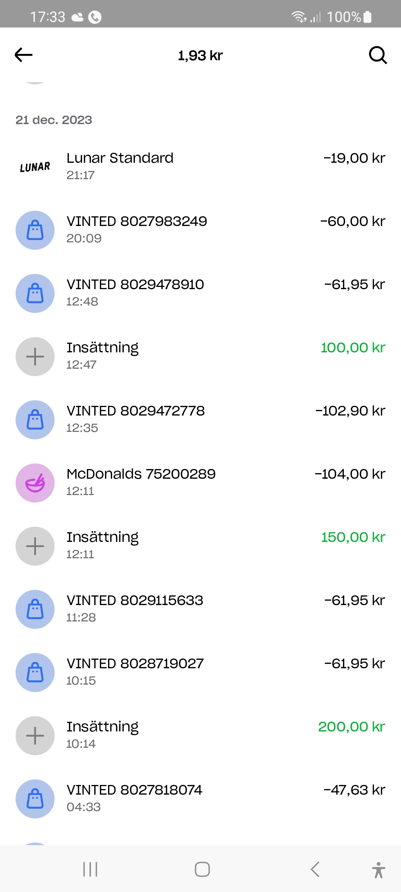Screen dimensions: 401x892
Task: Tap shopping bag icon for VINTED 8027983249
Action: tap(35, 230)
